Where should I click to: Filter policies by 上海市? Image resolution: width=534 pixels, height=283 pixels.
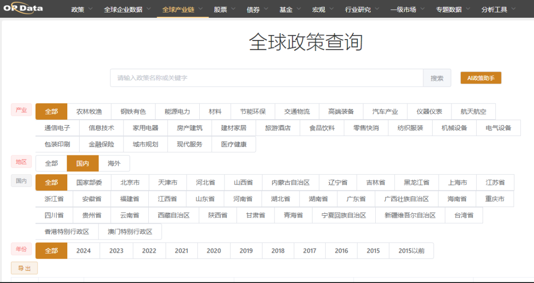click(458, 183)
